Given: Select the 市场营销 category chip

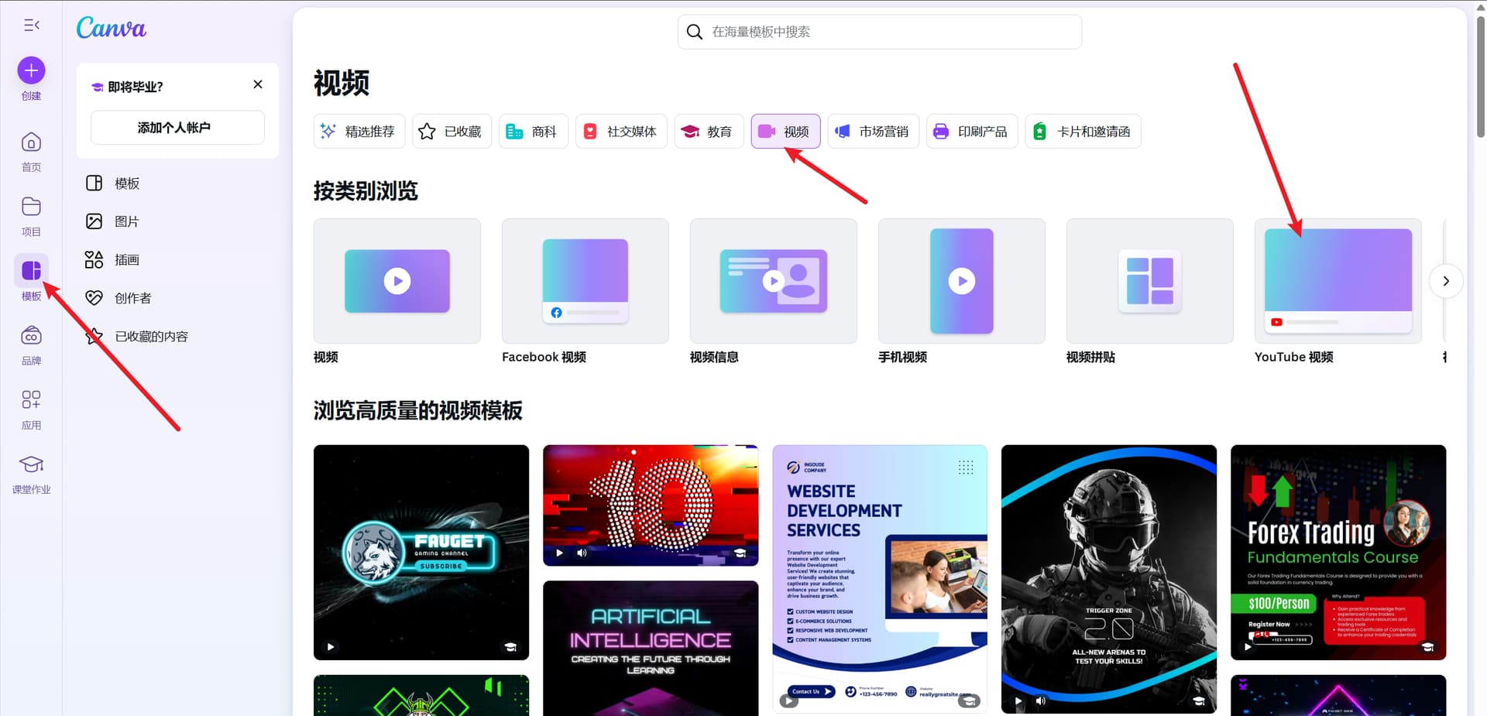Looking at the screenshot, I should (x=874, y=132).
